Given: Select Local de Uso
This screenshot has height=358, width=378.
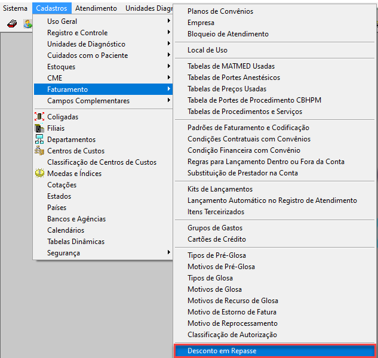Looking at the screenshot, I should click(275, 50).
